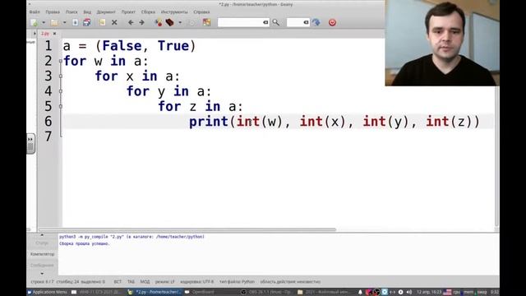Open the Сборка menu
The image size is (526, 296).
click(148, 12)
